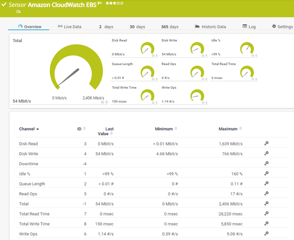The height and width of the screenshot is (240, 294).
Task: Open channel settings for Disk Read row
Action: (266, 144)
